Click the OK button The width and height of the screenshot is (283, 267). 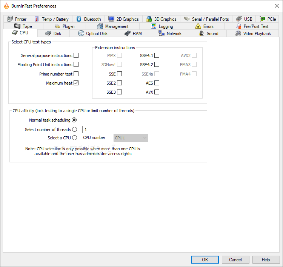(205, 259)
